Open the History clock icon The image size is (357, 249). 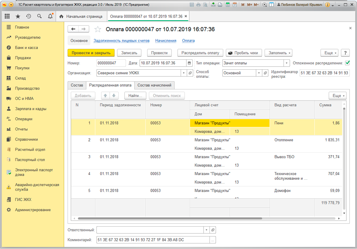tap(28, 16)
